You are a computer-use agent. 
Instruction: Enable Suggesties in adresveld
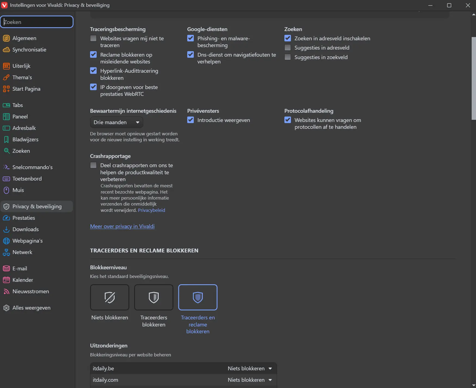tap(288, 47)
